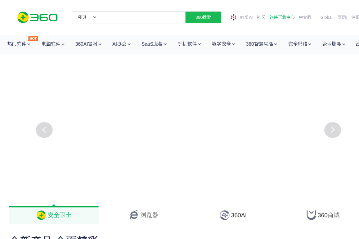Click the 登录 login link
This screenshot has height=239, width=359.
coord(342,17)
